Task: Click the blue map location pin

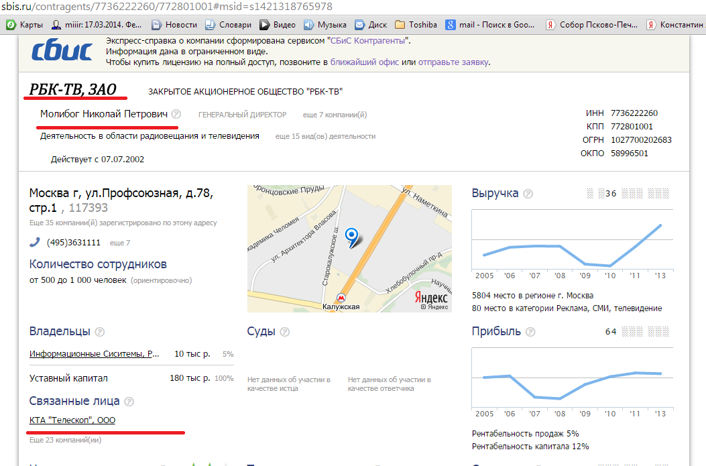Action: coord(351,236)
